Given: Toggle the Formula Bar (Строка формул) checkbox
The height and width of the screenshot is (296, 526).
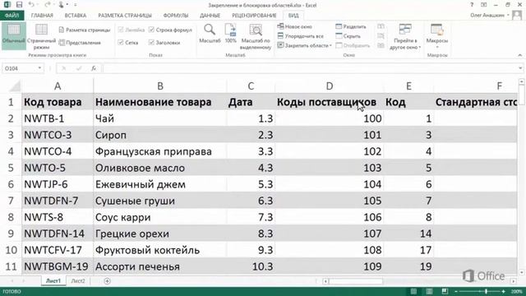Looking at the screenshot, I should (170, 30).
